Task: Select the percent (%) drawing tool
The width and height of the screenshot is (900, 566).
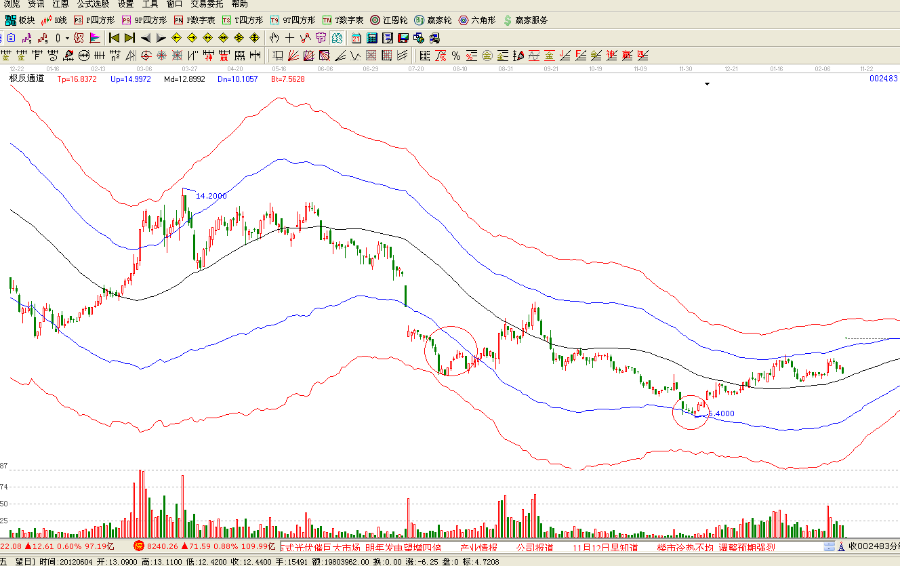Action: (456, 56)
